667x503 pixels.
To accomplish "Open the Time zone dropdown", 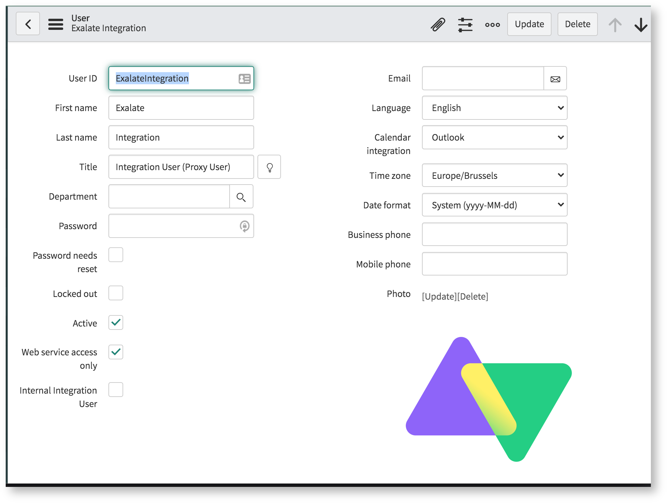I will [x=494, y=175].
